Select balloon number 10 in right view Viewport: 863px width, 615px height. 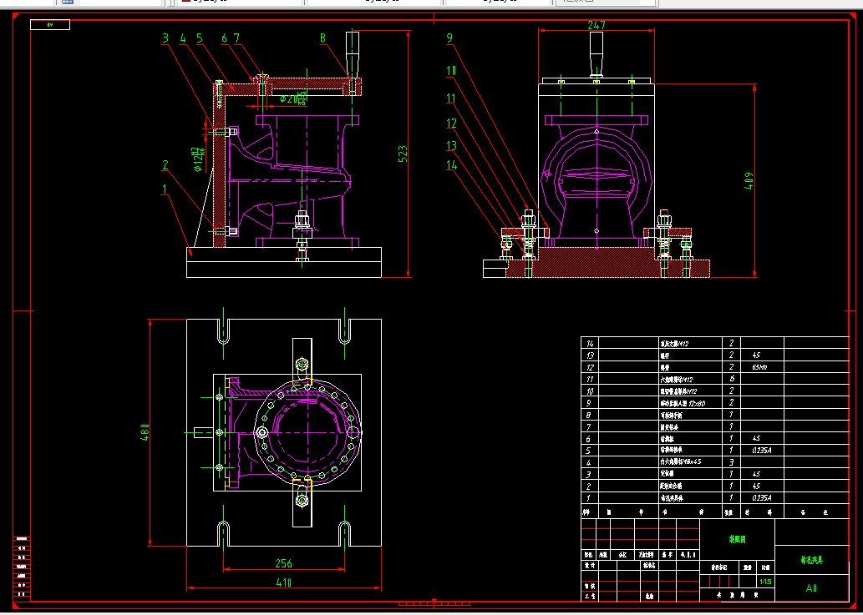[451, 70]
